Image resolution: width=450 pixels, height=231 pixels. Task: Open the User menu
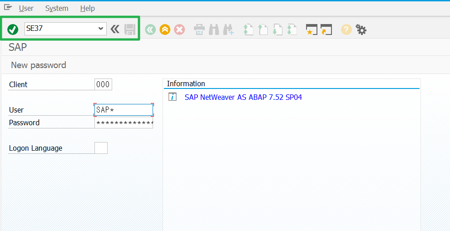[x=26, y=8]
